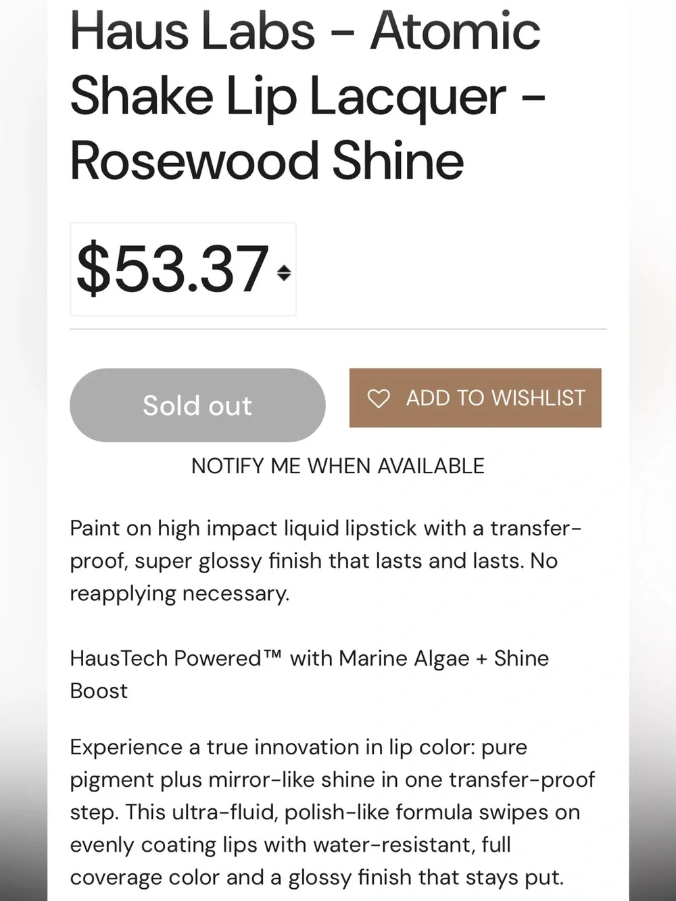Viewport: 676px width, 901px height.
Task: Click the divider line below the price box
Action: click(x=338, y=329)
